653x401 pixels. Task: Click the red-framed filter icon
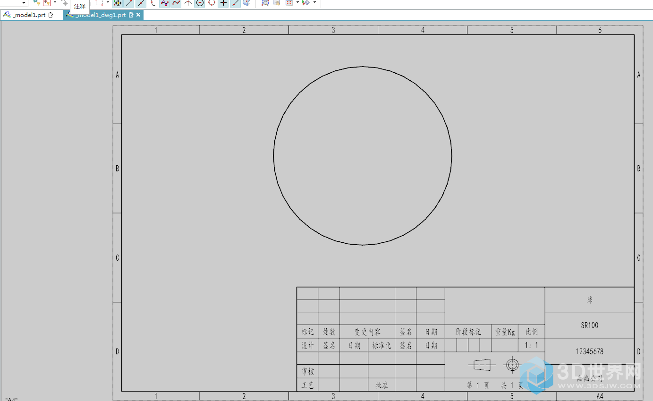coord(47,3)
